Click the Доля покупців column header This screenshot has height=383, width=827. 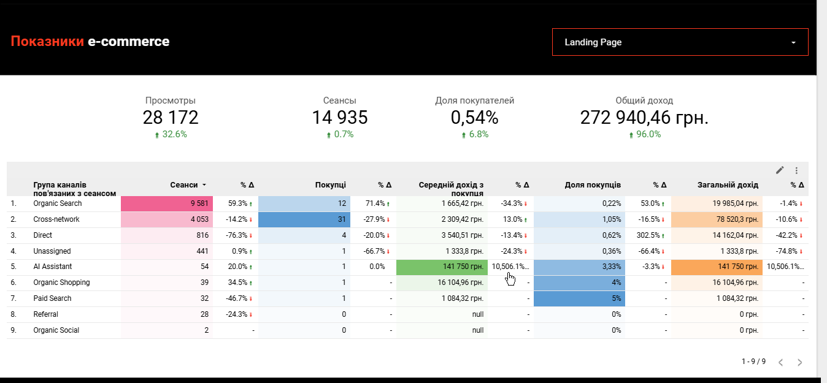pyautogui.click(x=593, y=184)
